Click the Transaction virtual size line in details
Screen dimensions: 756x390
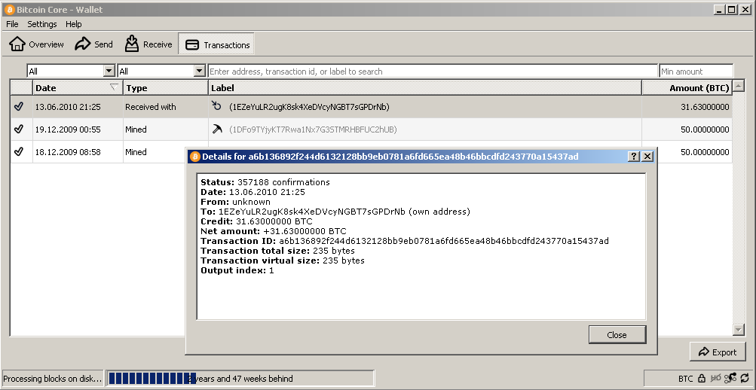pos(283,261)
